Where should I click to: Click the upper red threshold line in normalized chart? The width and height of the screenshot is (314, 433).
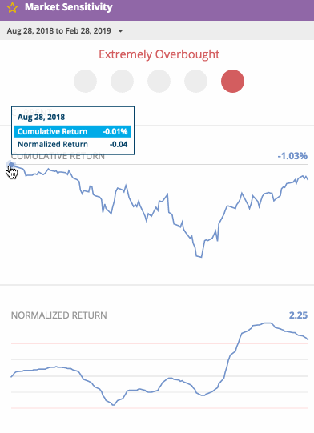[x=159, y=343]
